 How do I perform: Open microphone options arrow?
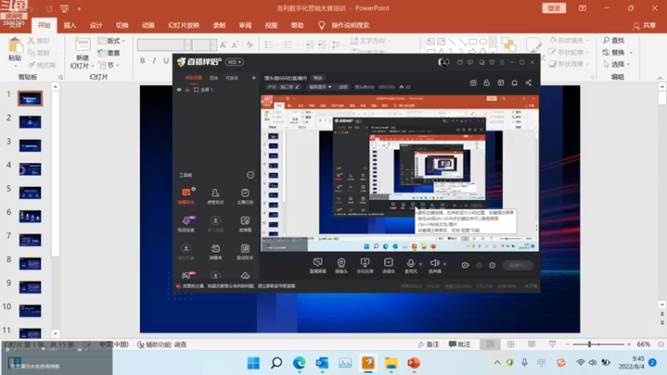pyautogui.click(x=421, y=264)
